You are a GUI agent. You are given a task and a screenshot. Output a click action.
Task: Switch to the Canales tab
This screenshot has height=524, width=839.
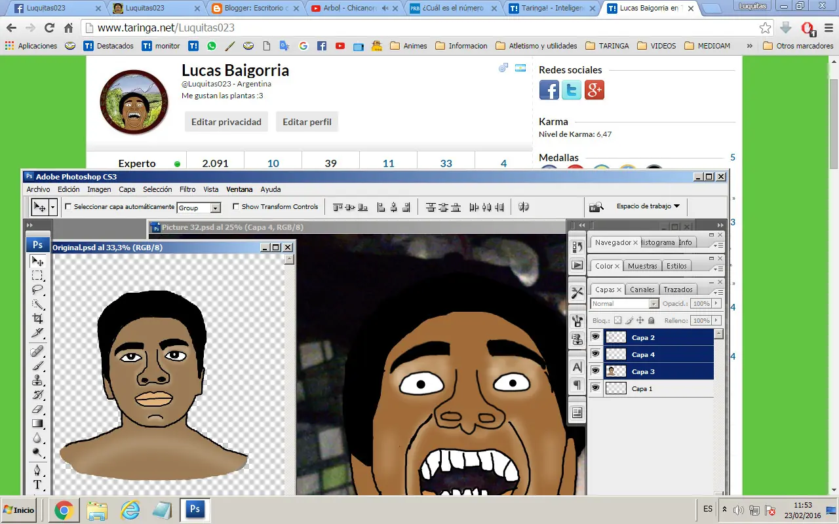pyautogui.click(x=642, y=290)
